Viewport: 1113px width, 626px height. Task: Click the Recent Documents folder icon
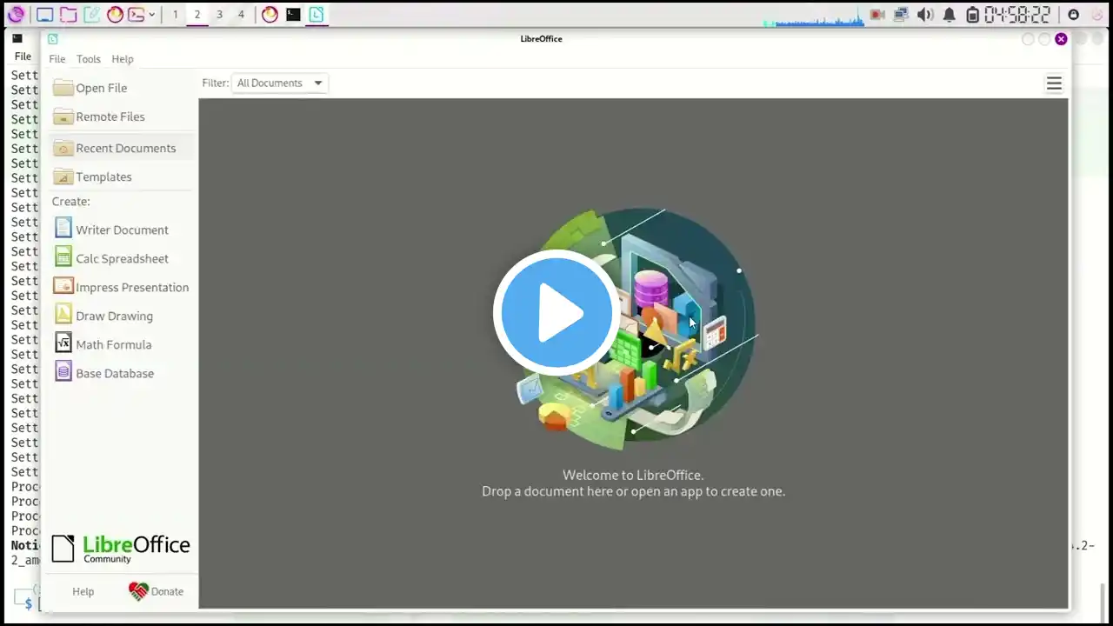tap(63, 148)
